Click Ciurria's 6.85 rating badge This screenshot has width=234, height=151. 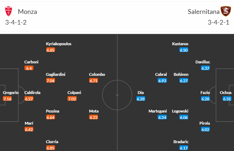pyautogui.click(x=50, y=148)
